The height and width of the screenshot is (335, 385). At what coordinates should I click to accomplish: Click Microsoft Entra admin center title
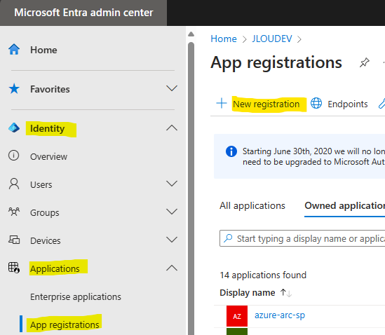(x=83, y=13)
